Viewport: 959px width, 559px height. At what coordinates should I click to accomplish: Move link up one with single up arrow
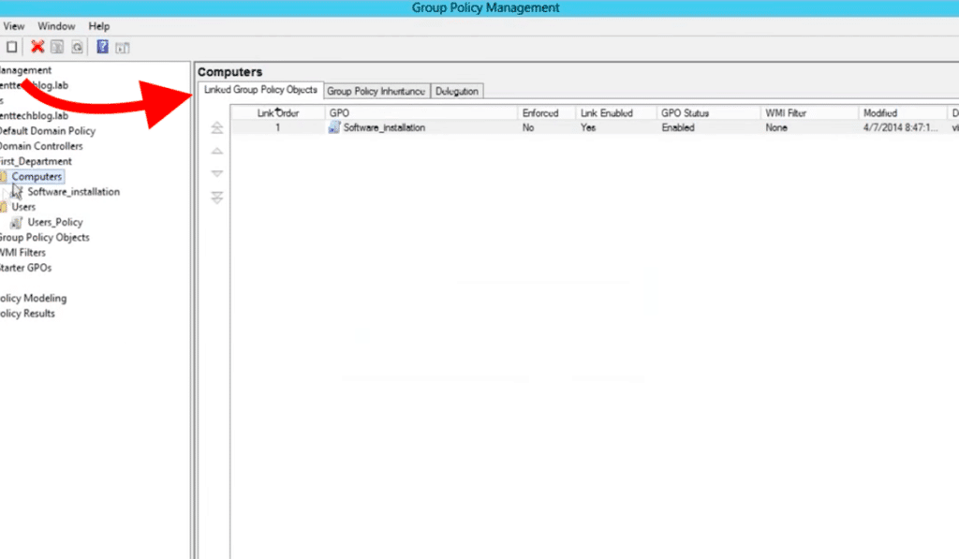[x=217, y=151]
